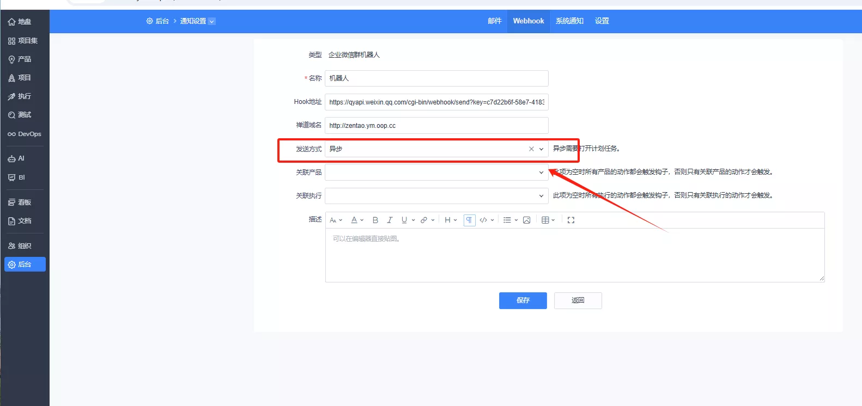Open font color picker in editor toolbar
Viewport: 862px width, 406px height.
click(357, 220)
